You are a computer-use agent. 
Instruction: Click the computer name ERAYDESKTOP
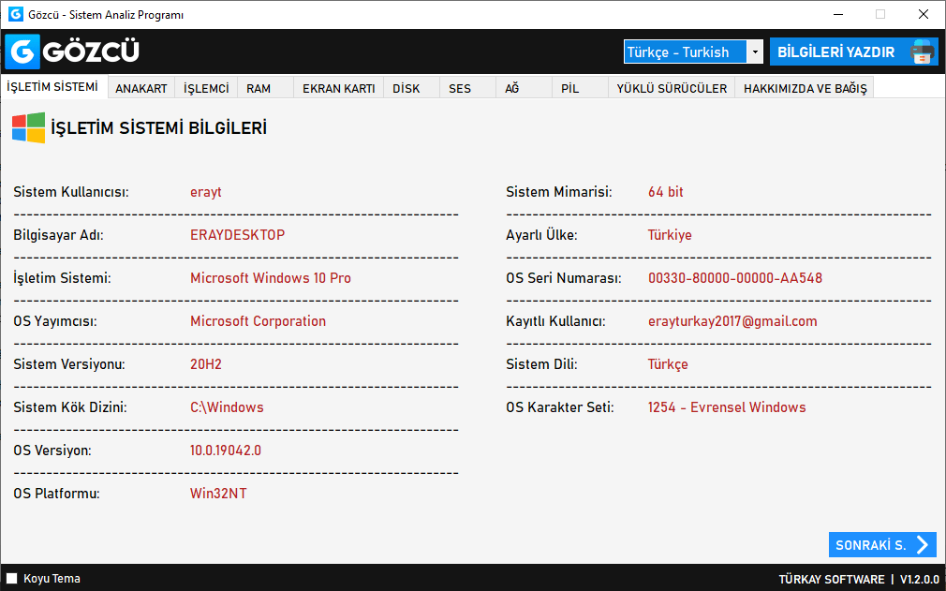238,234
